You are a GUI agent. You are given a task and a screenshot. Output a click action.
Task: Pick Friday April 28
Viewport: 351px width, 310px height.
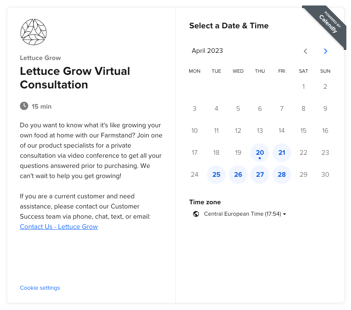coord(282,175)
